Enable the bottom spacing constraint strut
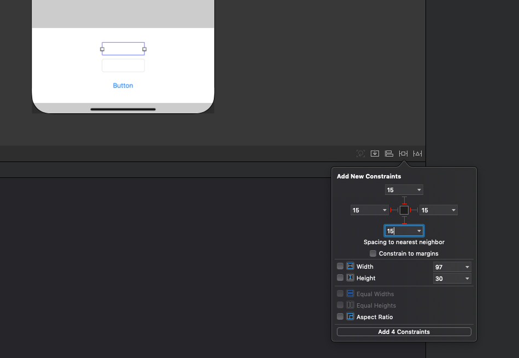 tap(404, 220)
